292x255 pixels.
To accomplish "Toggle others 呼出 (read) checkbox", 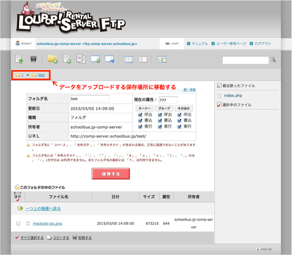I will point(179,115).
